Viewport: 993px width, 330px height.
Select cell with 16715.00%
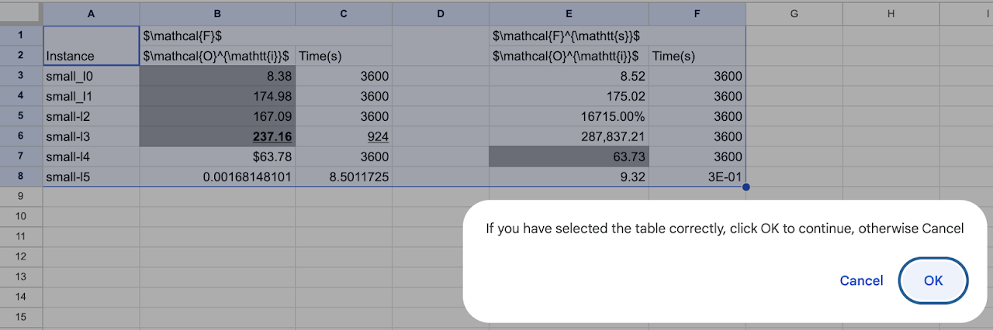coord(569,116)
